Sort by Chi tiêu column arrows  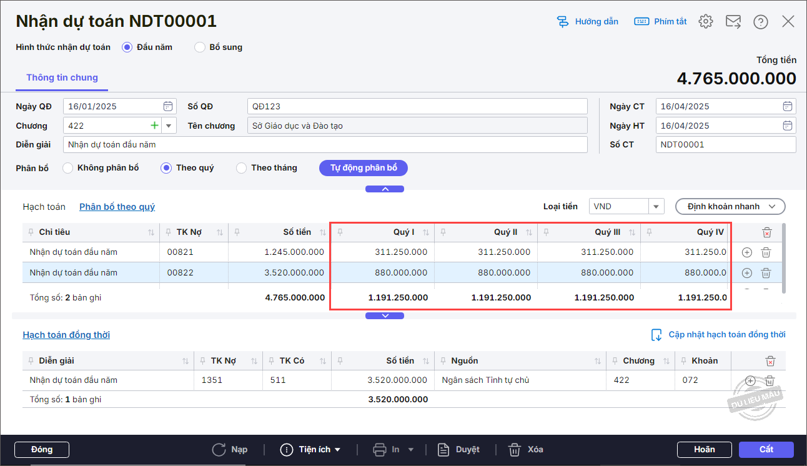click(x=151, y=232)
